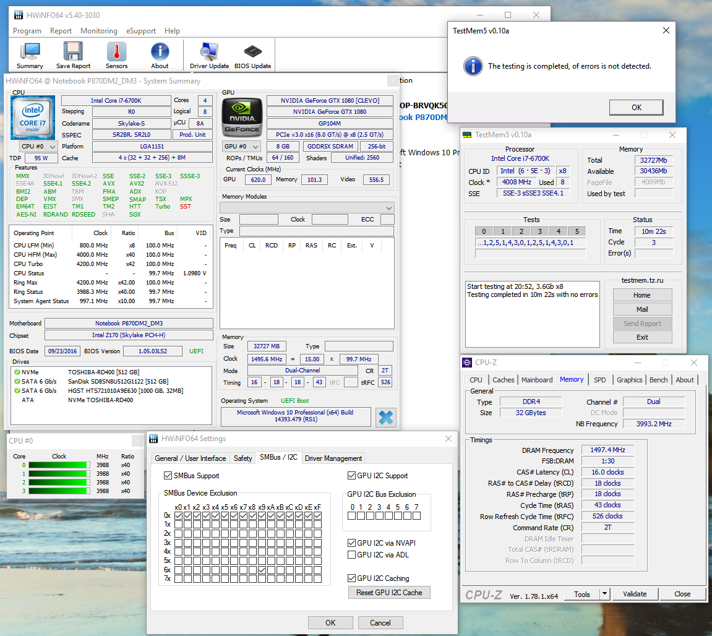Screen dimensions: 712x636
Task: Uncheck SMBus exclusion box row 6x column x9
Action: 262,570
